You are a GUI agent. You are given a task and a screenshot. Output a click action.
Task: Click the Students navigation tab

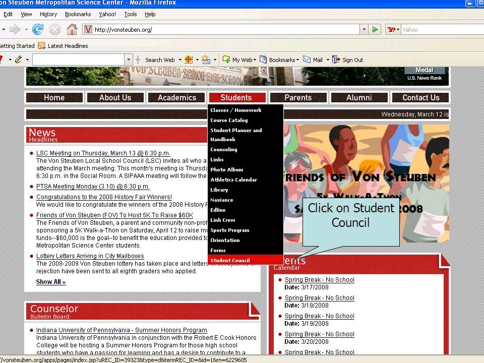point(237,97)
